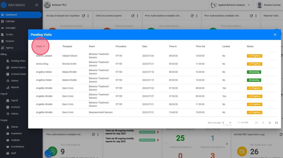283x158 pixels.
Task: Click the Billing History clock icon
Action: coord(8,81)
